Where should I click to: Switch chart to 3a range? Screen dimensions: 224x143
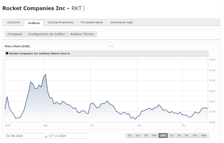click(179, 136)
